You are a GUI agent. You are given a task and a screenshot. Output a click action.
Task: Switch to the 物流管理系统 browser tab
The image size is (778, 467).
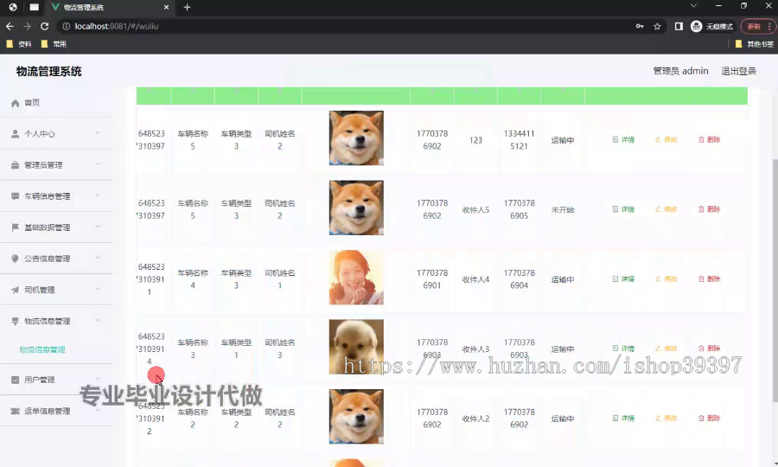click(109, 8)
